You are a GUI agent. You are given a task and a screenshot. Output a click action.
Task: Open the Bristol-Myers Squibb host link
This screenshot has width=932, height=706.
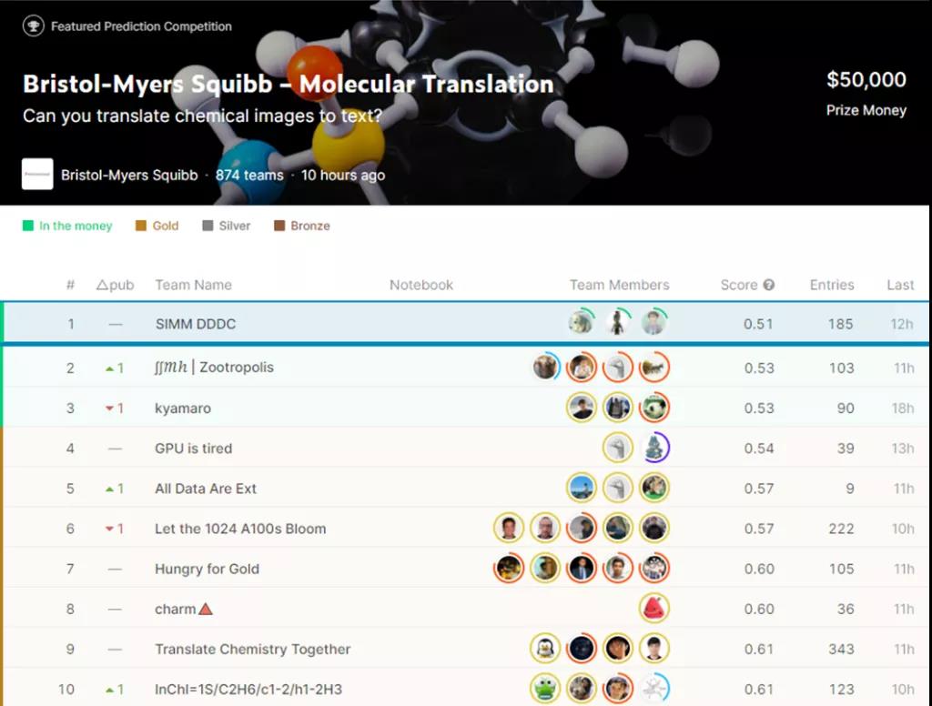(129, 175)
